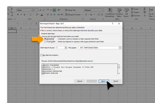Open the Font group dialog launcher
This screenshot has height=103, width=155.
44,19
